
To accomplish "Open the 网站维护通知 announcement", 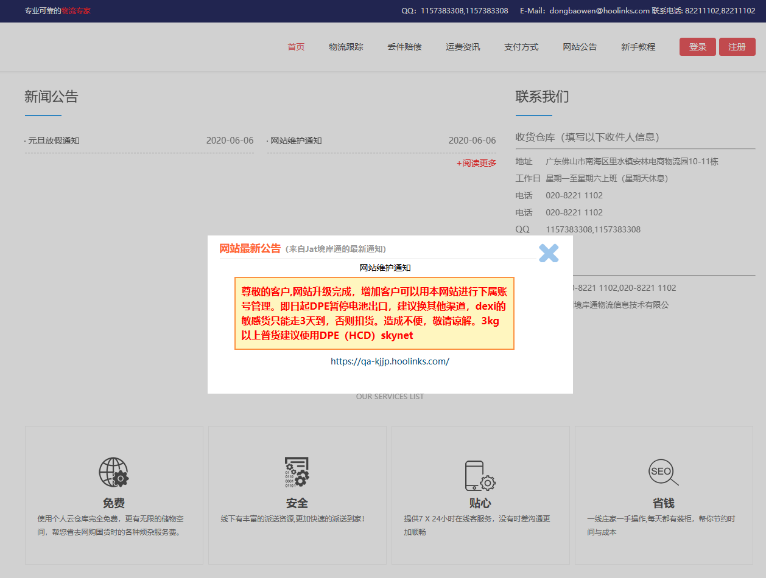I will (295, 141).
